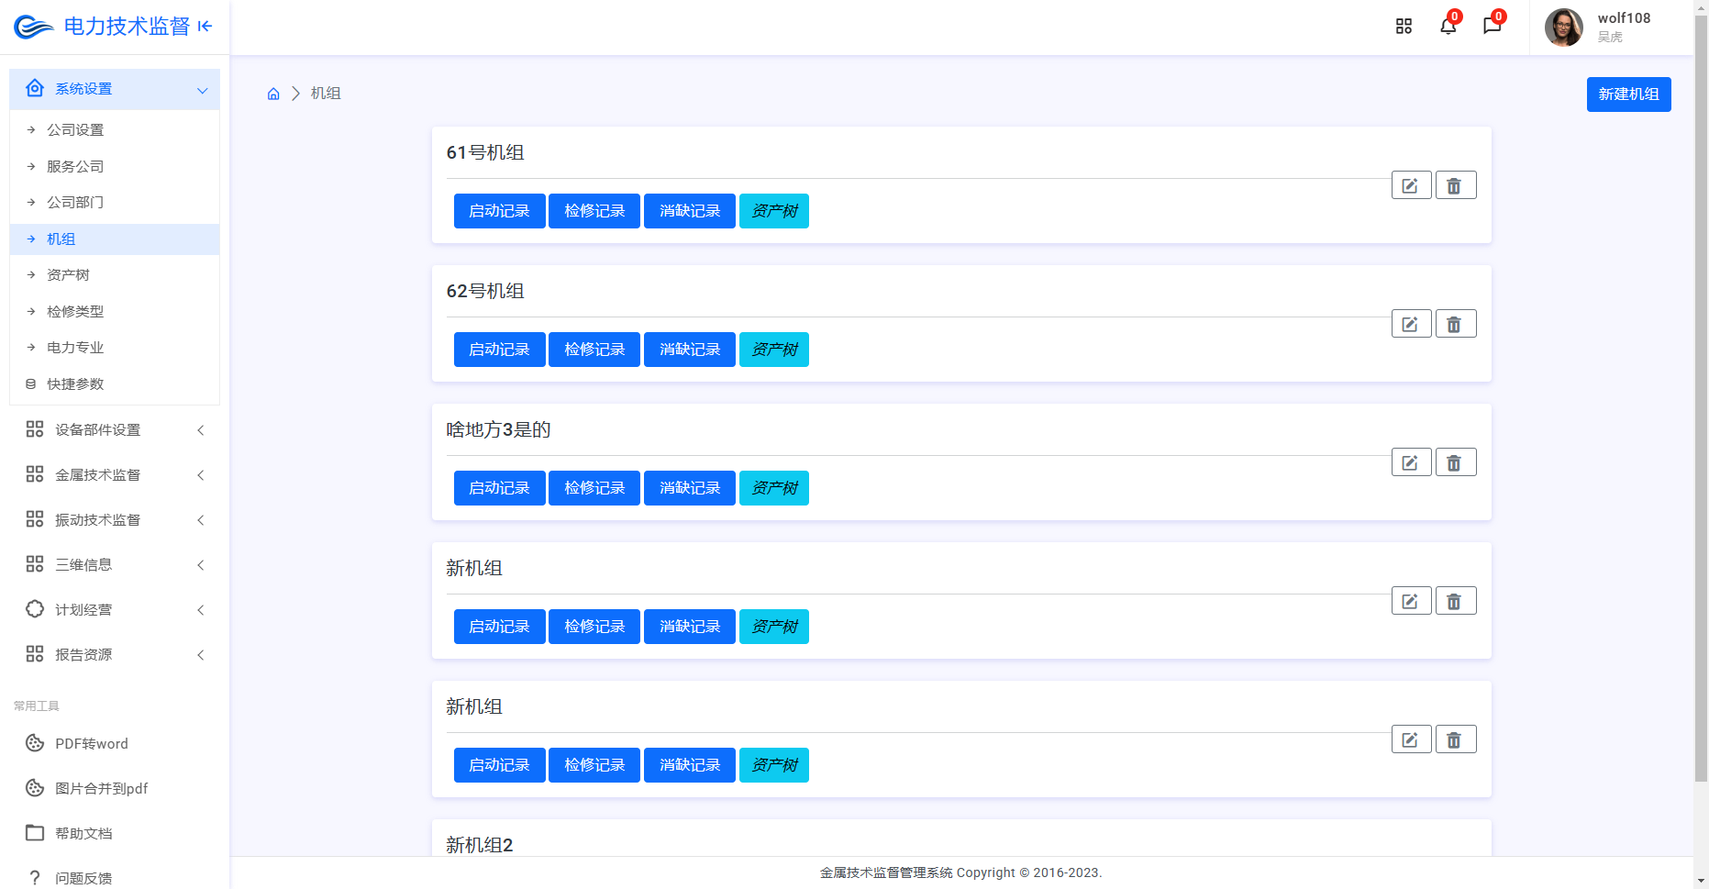
Task: Click the 系统设置 gear icon
Action: pyautogui.click(x=35, y=88)
